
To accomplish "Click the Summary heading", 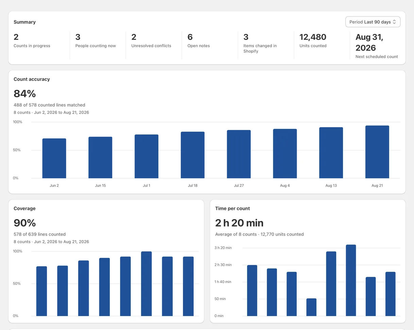I will click(24, 22).
